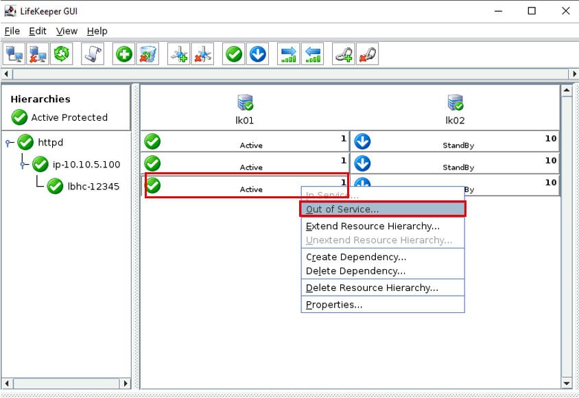Click the httpd StandBy blue arrow icon on lk02
Image resolution: width=579 pixels, height=398 pixels.
[362, 141]
